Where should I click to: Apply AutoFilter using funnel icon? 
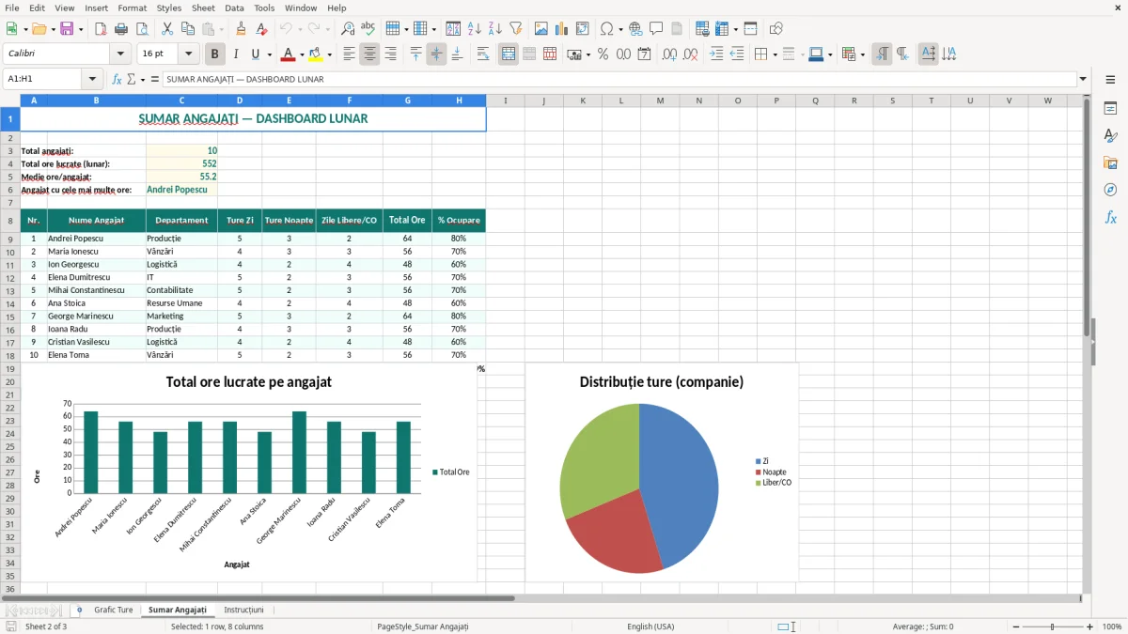click(x=516, y=29)
